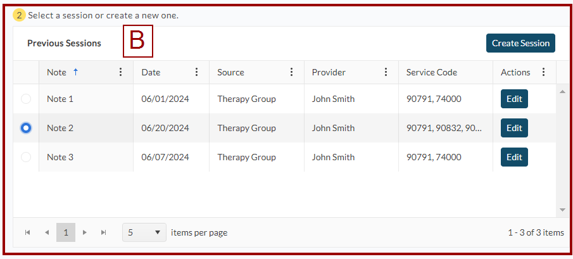
Task: Open the Provider column options menu
Action: tap(386, 72)
